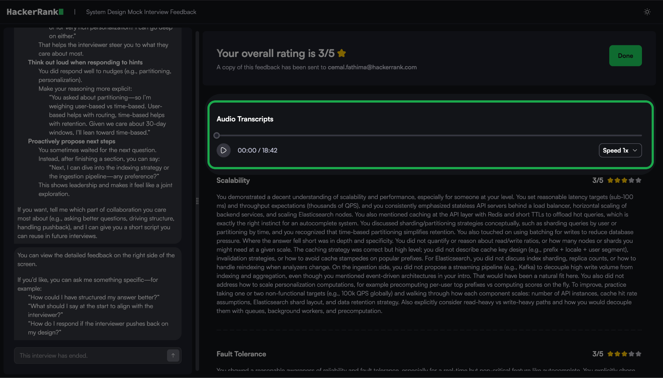Click the System Design Mock Interview Feedback title
663x378 pixels.
point(141,12)
